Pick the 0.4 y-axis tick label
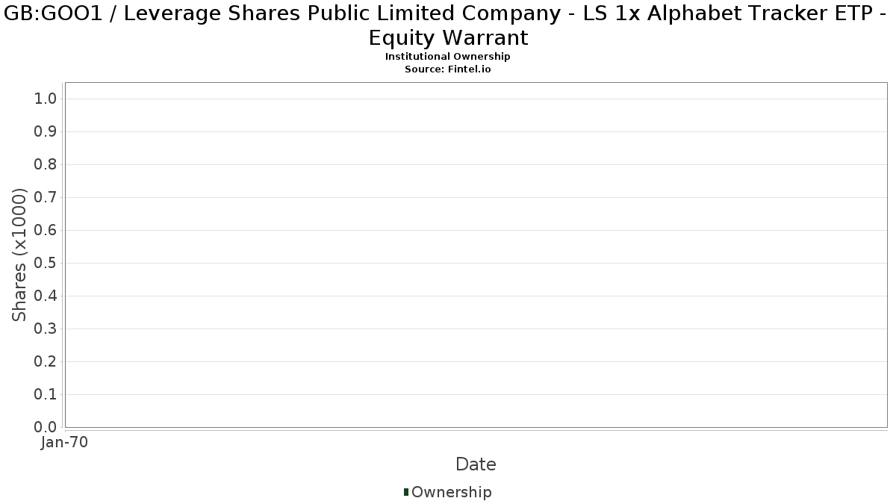 46,296
